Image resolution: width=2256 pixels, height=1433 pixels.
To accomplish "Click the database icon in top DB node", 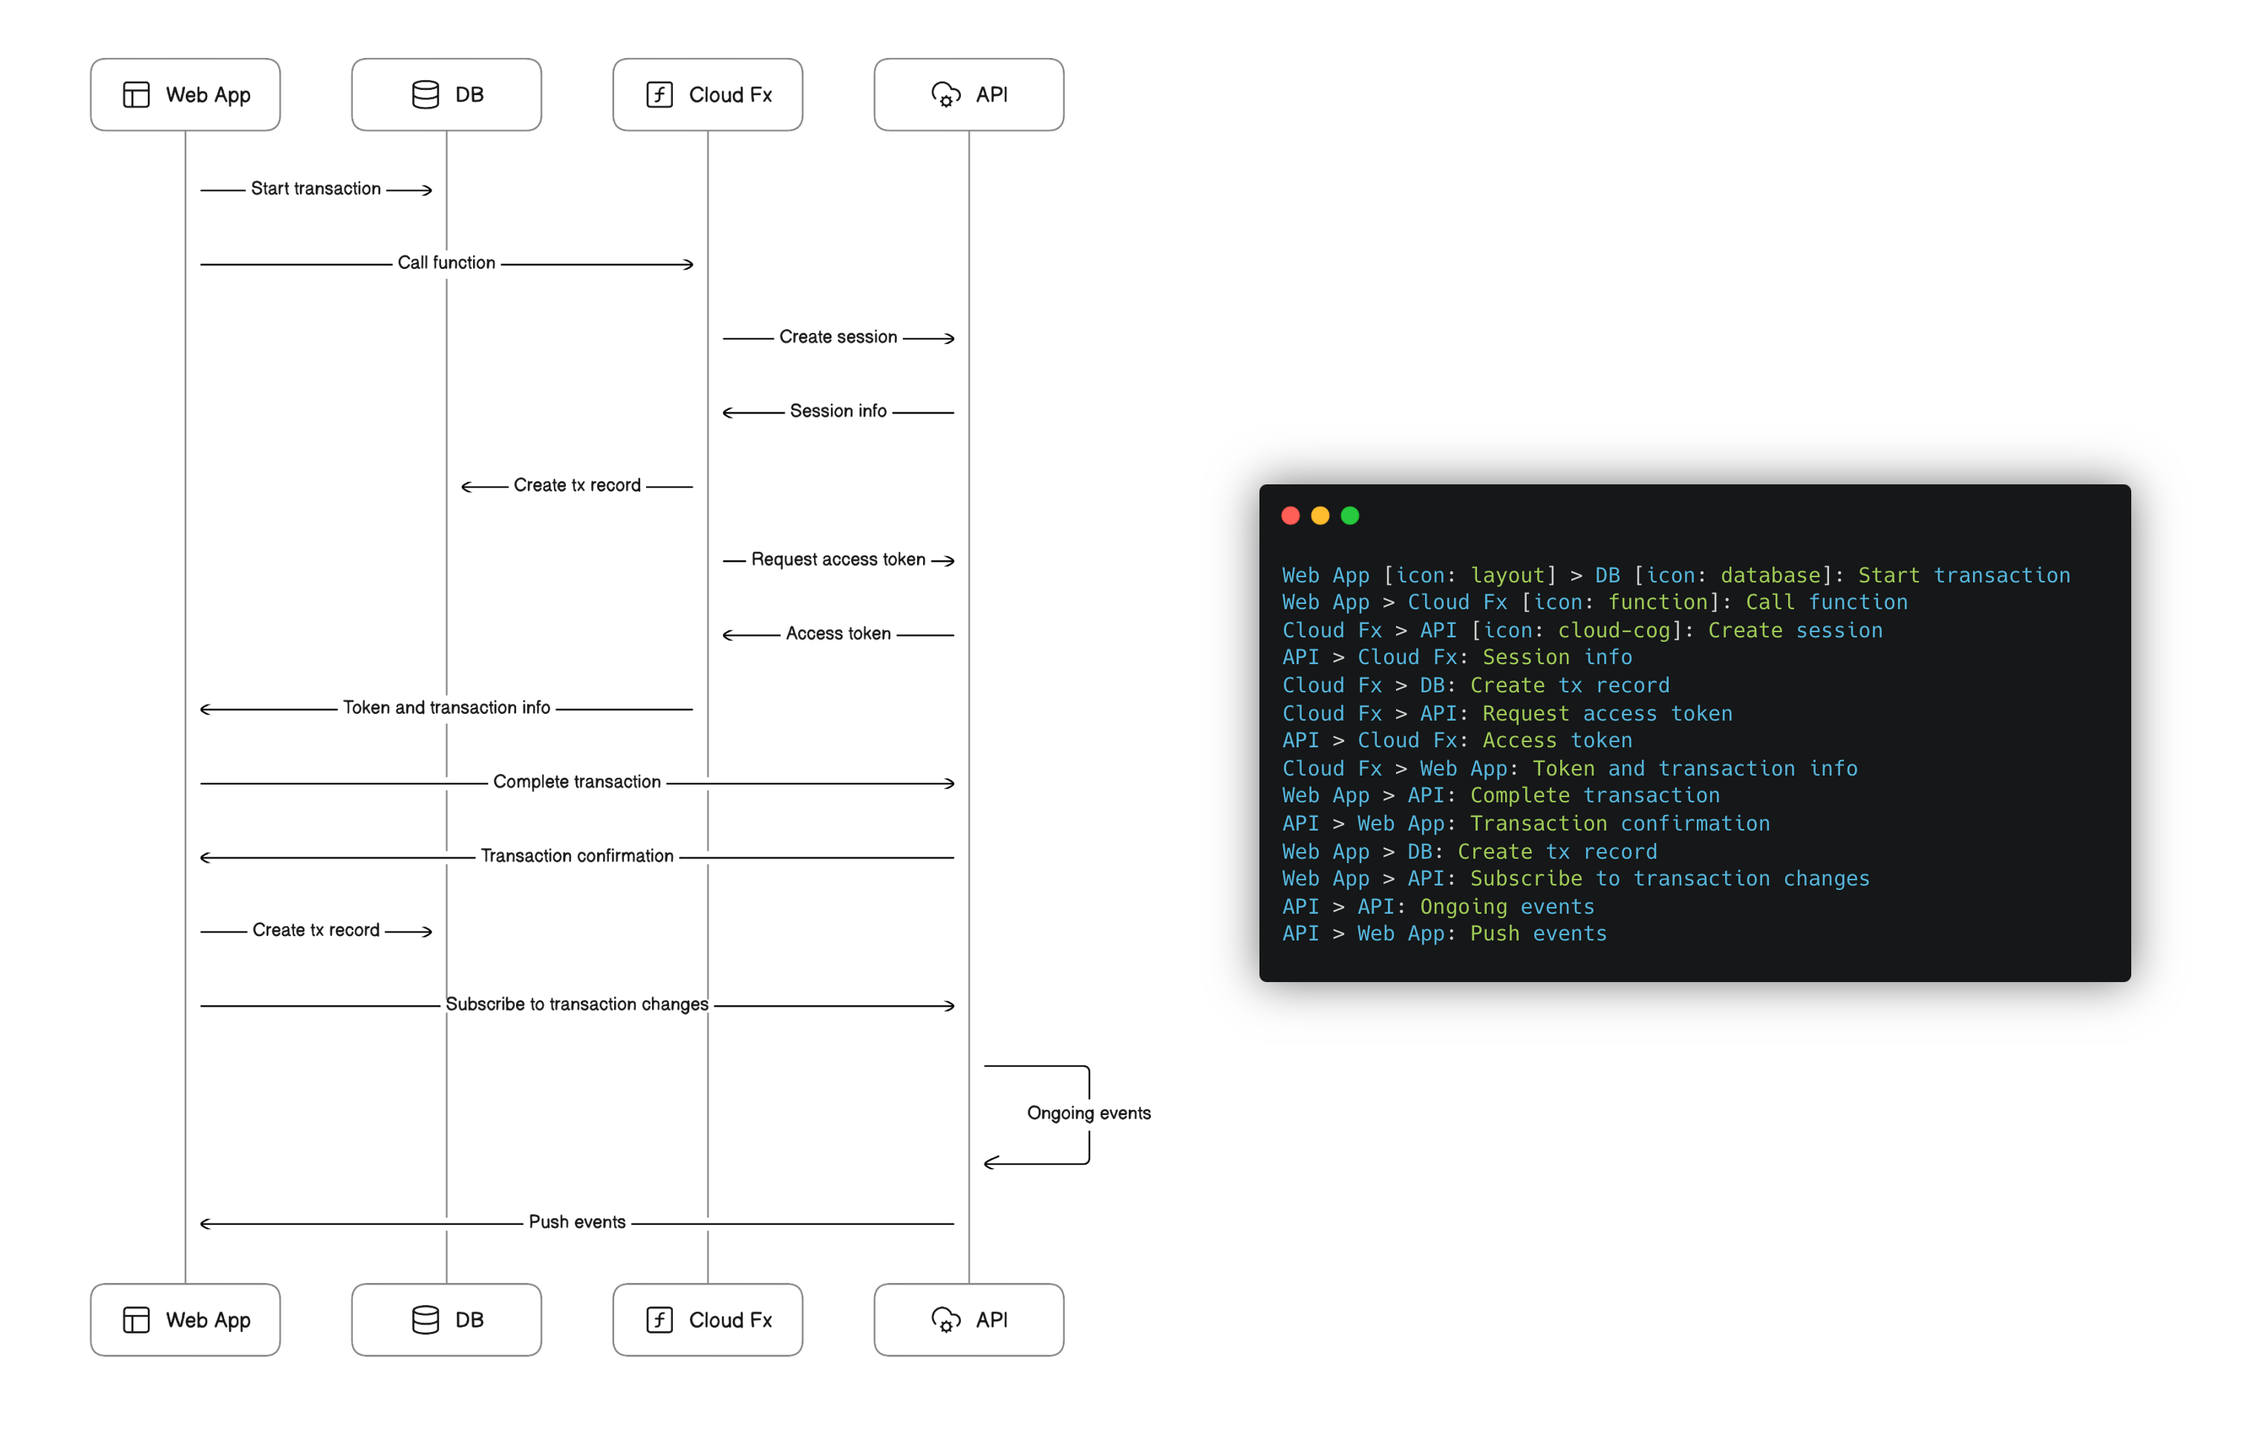I will (x=426, y=94).
